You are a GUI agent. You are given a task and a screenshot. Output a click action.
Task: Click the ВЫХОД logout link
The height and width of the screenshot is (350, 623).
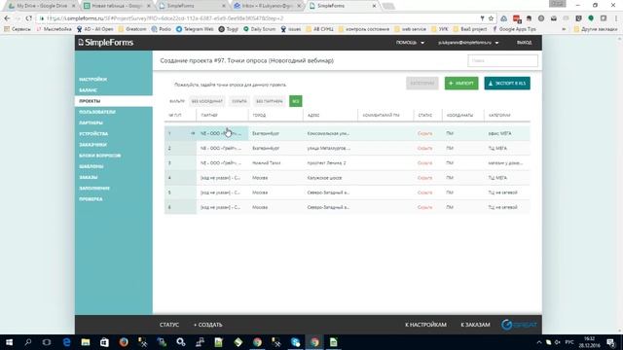tap(524, 43)
